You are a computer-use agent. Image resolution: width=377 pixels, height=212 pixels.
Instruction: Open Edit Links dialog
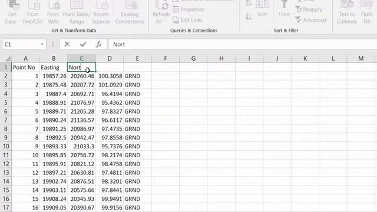click(187, 20)
